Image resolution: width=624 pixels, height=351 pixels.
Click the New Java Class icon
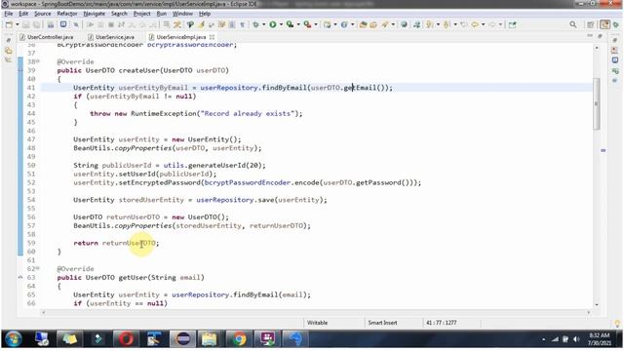[x=344, y=24]
